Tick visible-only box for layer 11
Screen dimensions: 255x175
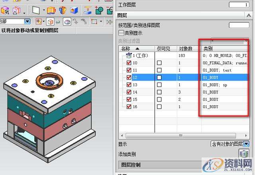coord(159,70)
